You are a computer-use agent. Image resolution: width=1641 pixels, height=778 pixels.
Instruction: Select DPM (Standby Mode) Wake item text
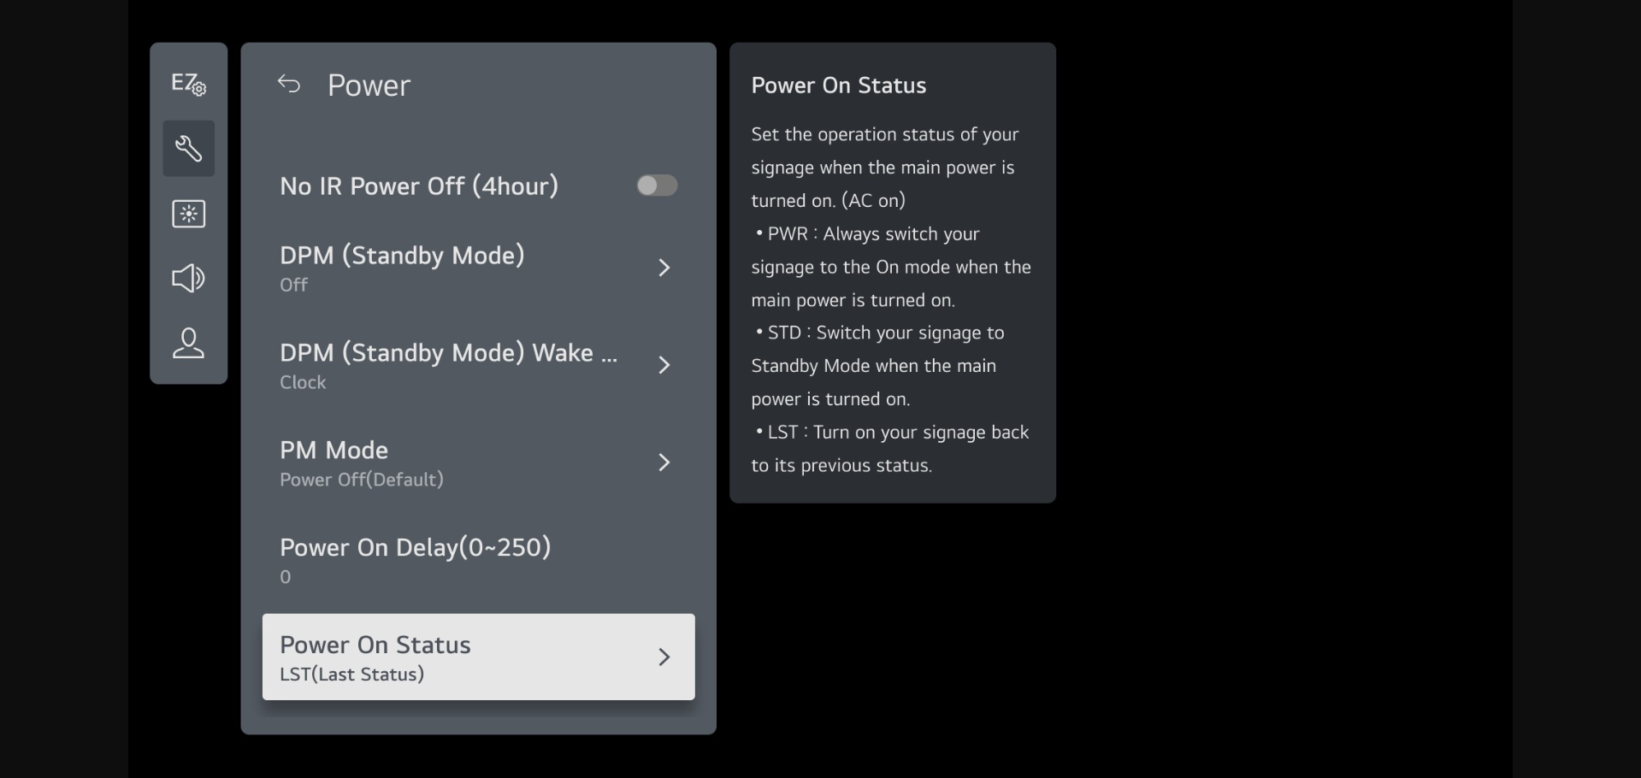tap(448, 353)
